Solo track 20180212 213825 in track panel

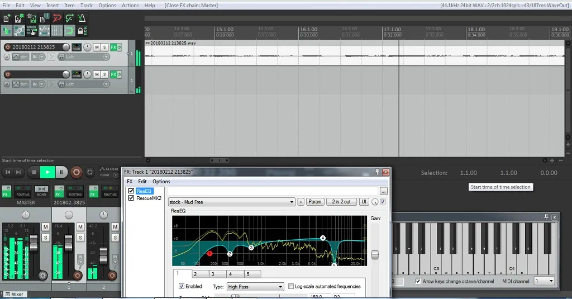coord(104,47)
